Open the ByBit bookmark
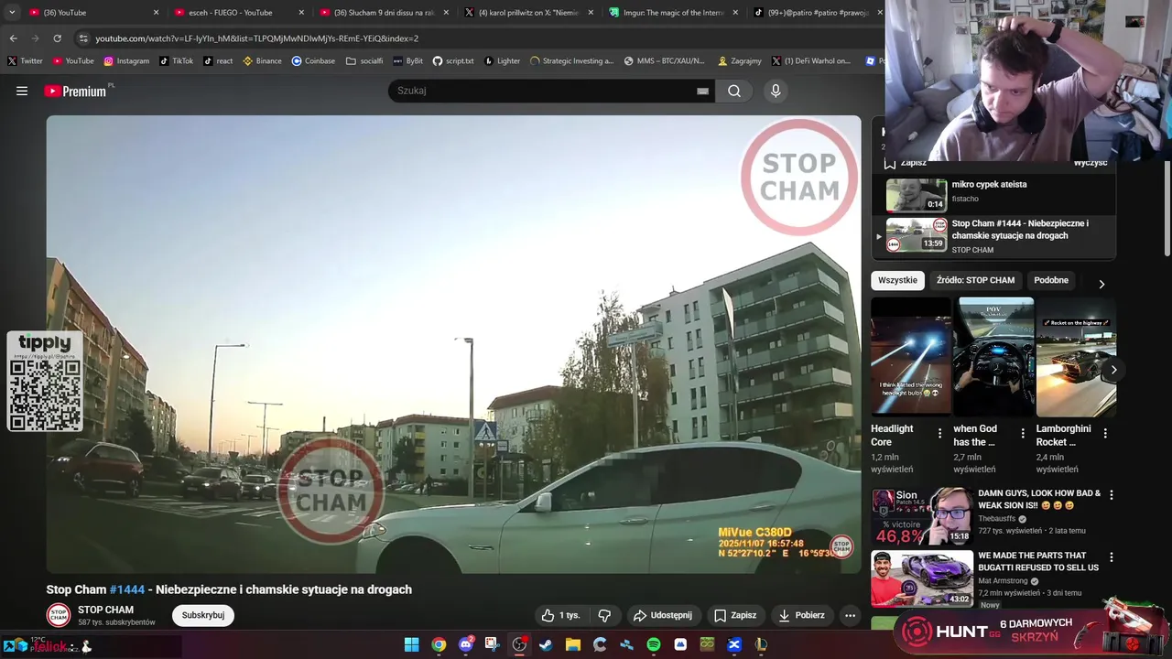This screenshot has height=659, width=1172. tap(408, 61)
